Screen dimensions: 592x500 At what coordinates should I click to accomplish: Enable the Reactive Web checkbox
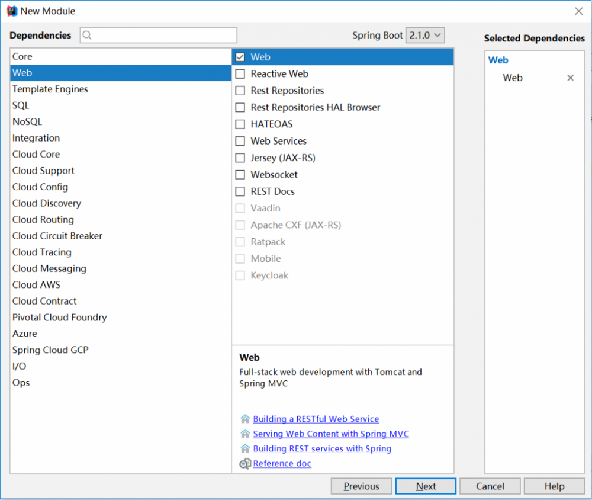pos(240,74)
